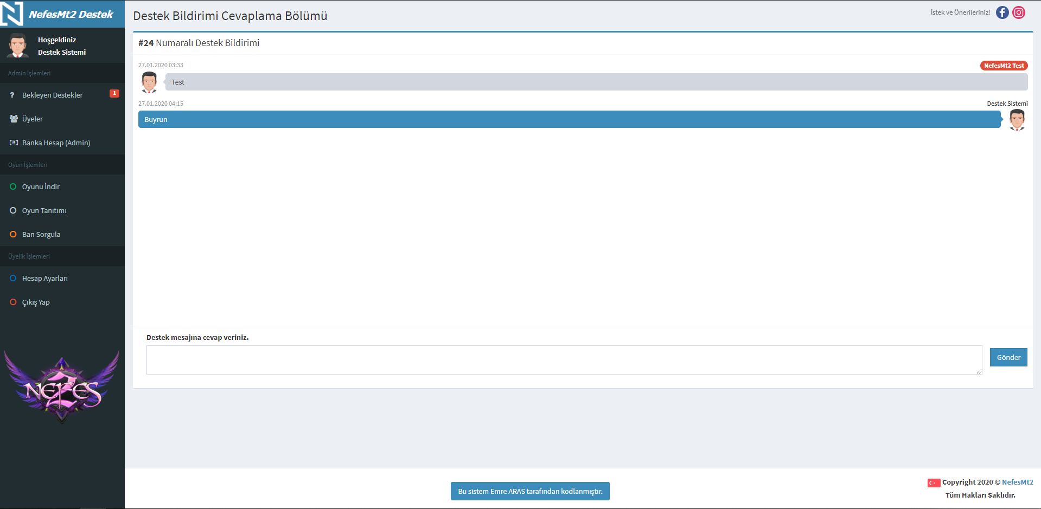Click the Emre ARAS credit button
Image resolution: width=1041 pixels, height=509 pixels.
point(530,491)
